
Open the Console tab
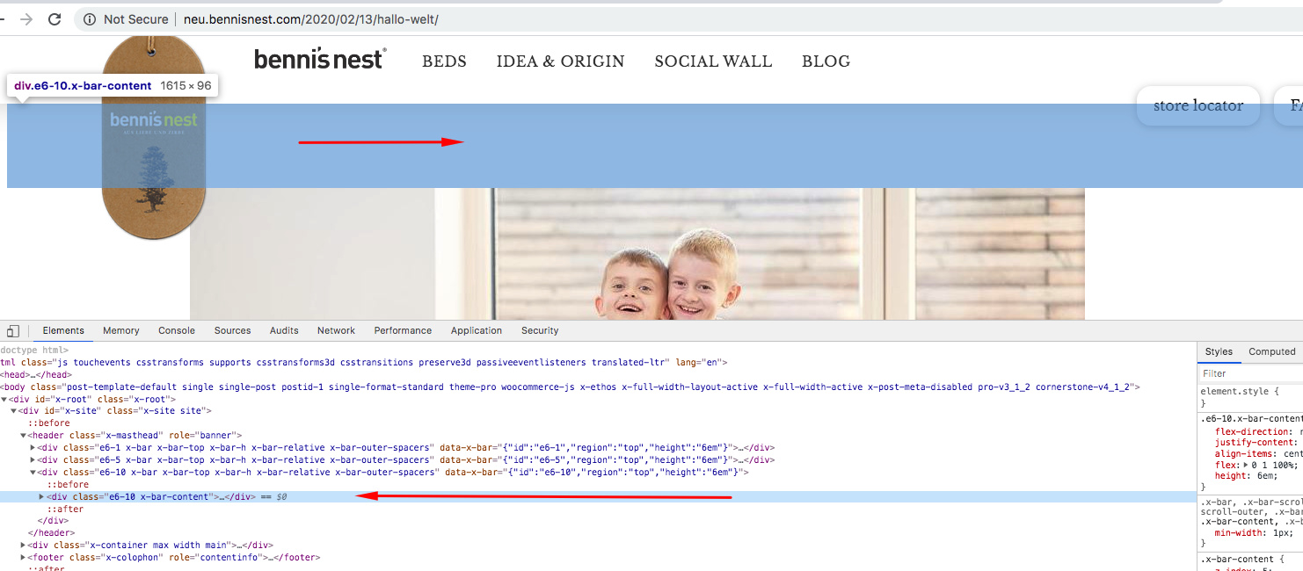point(177,331)
